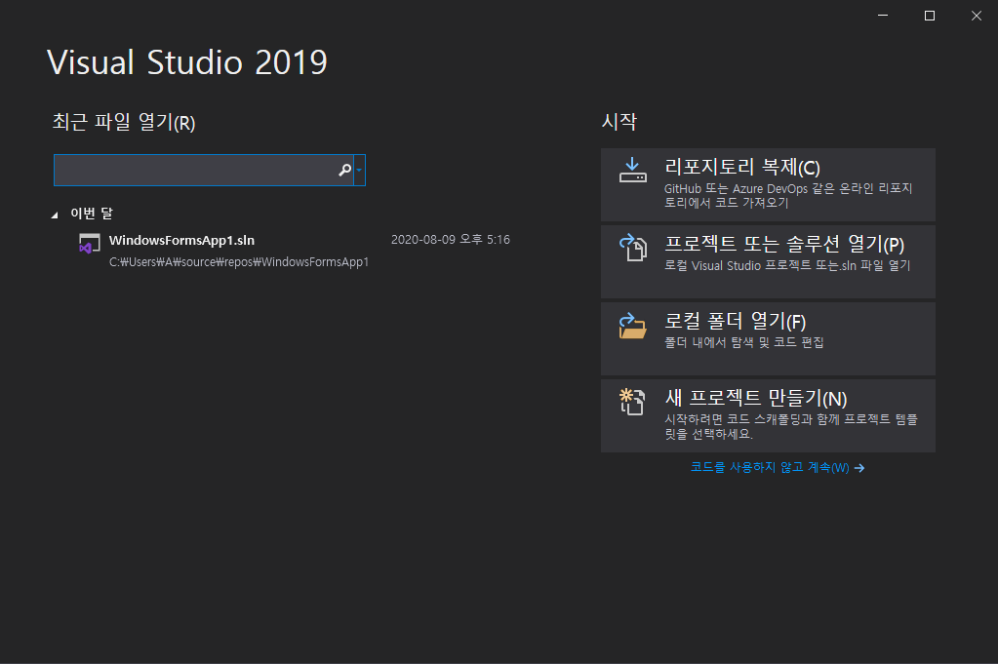Start 새 프로젝트 만들기(N)

coord(768,416)
